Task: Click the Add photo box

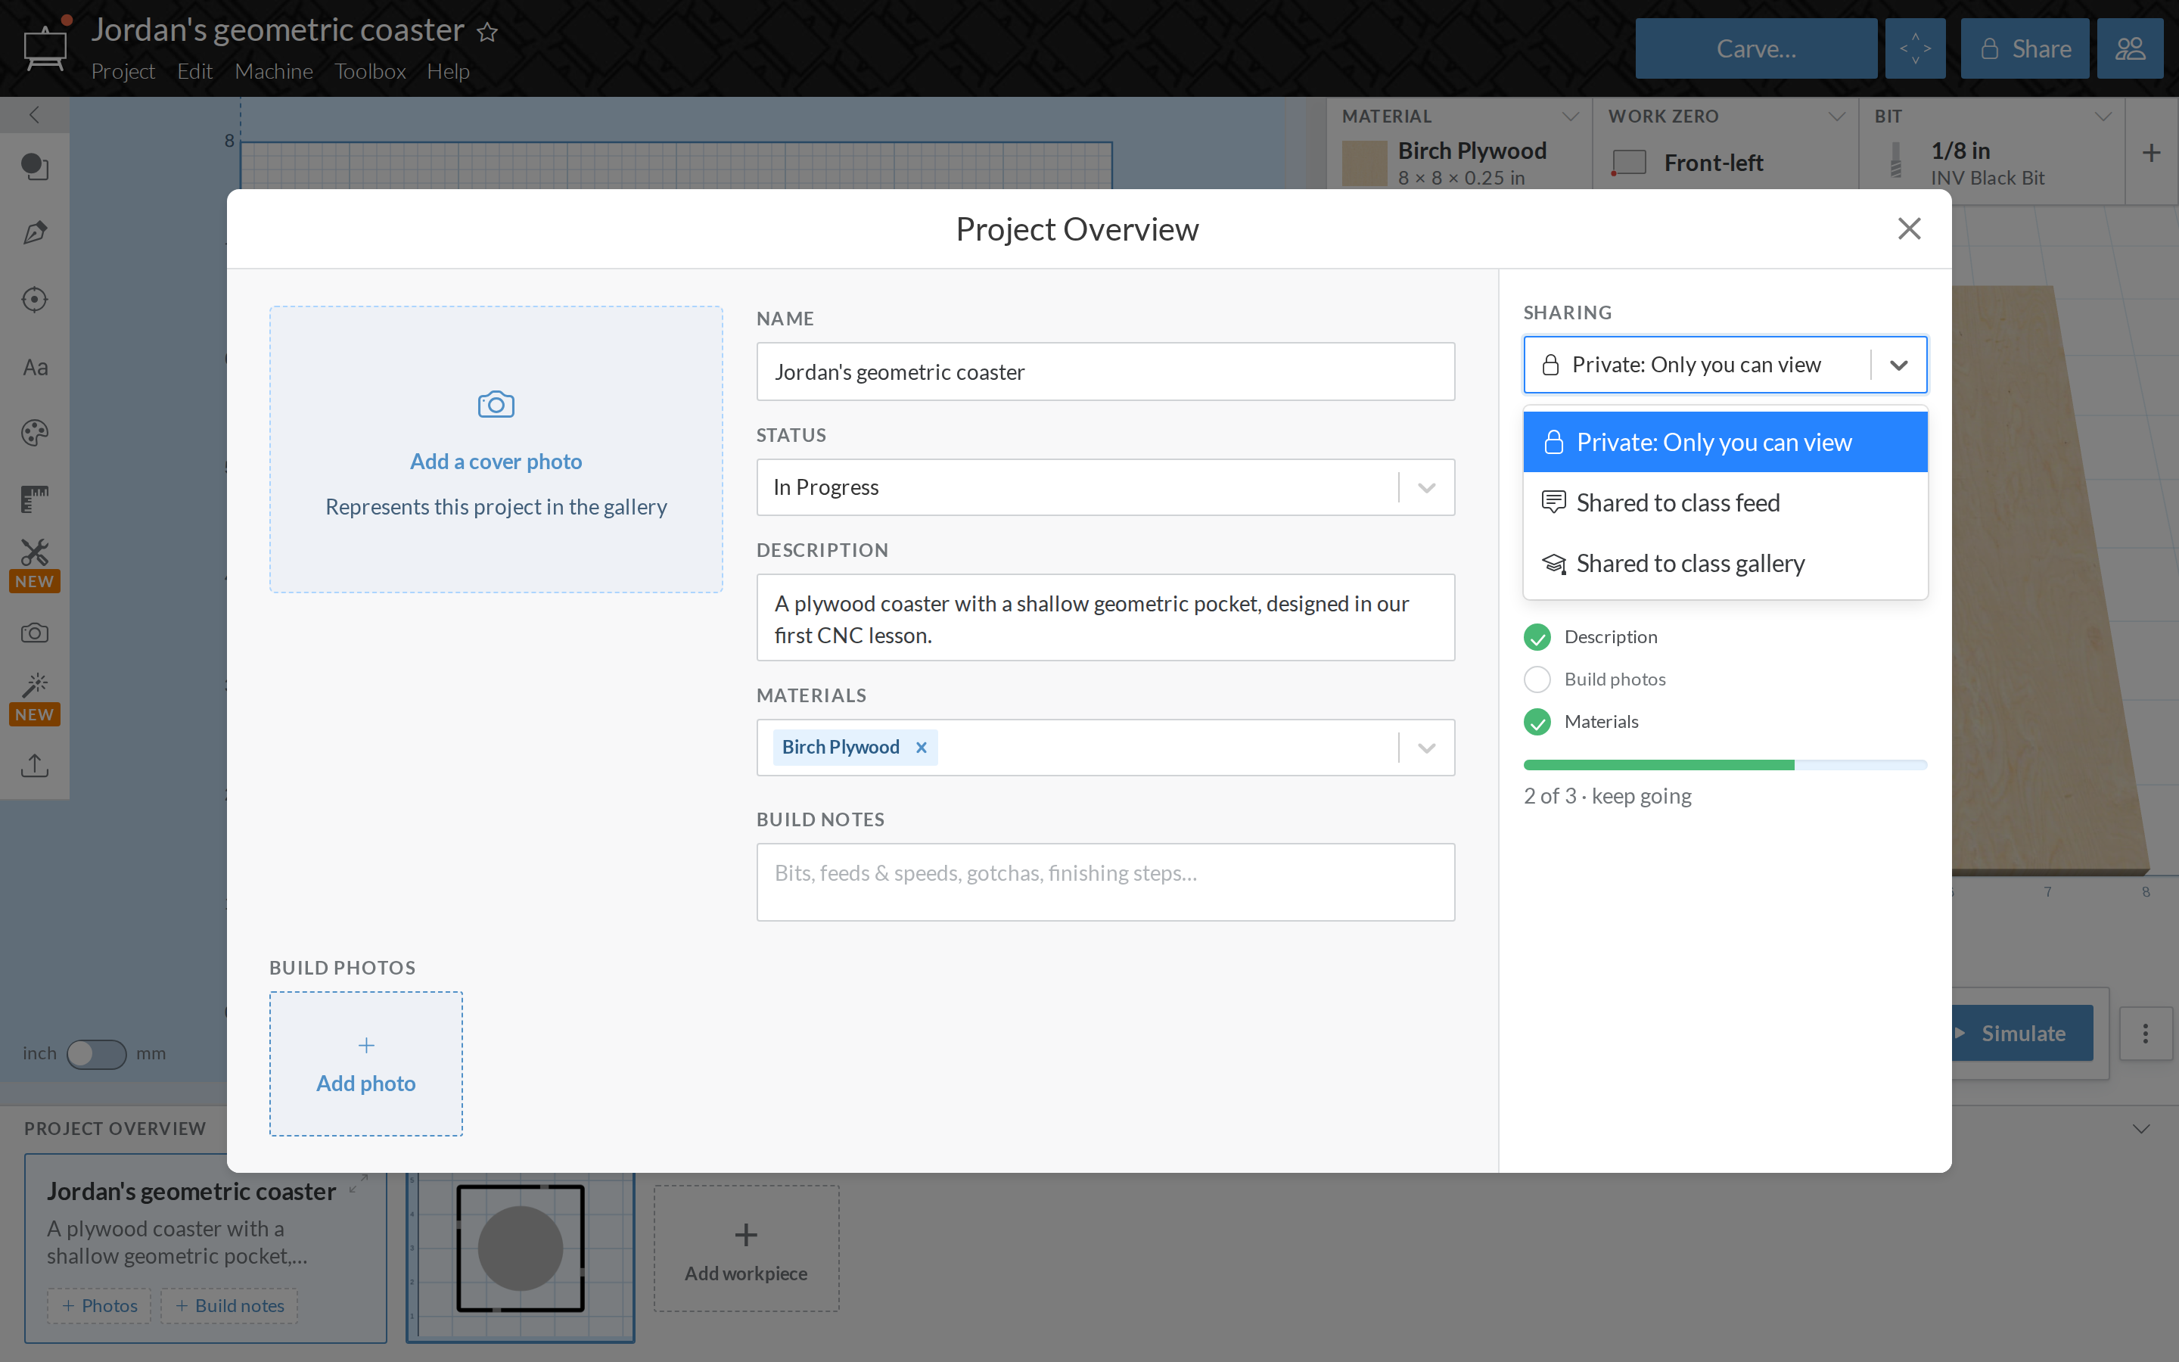Action: click(x=365, y=1064)
